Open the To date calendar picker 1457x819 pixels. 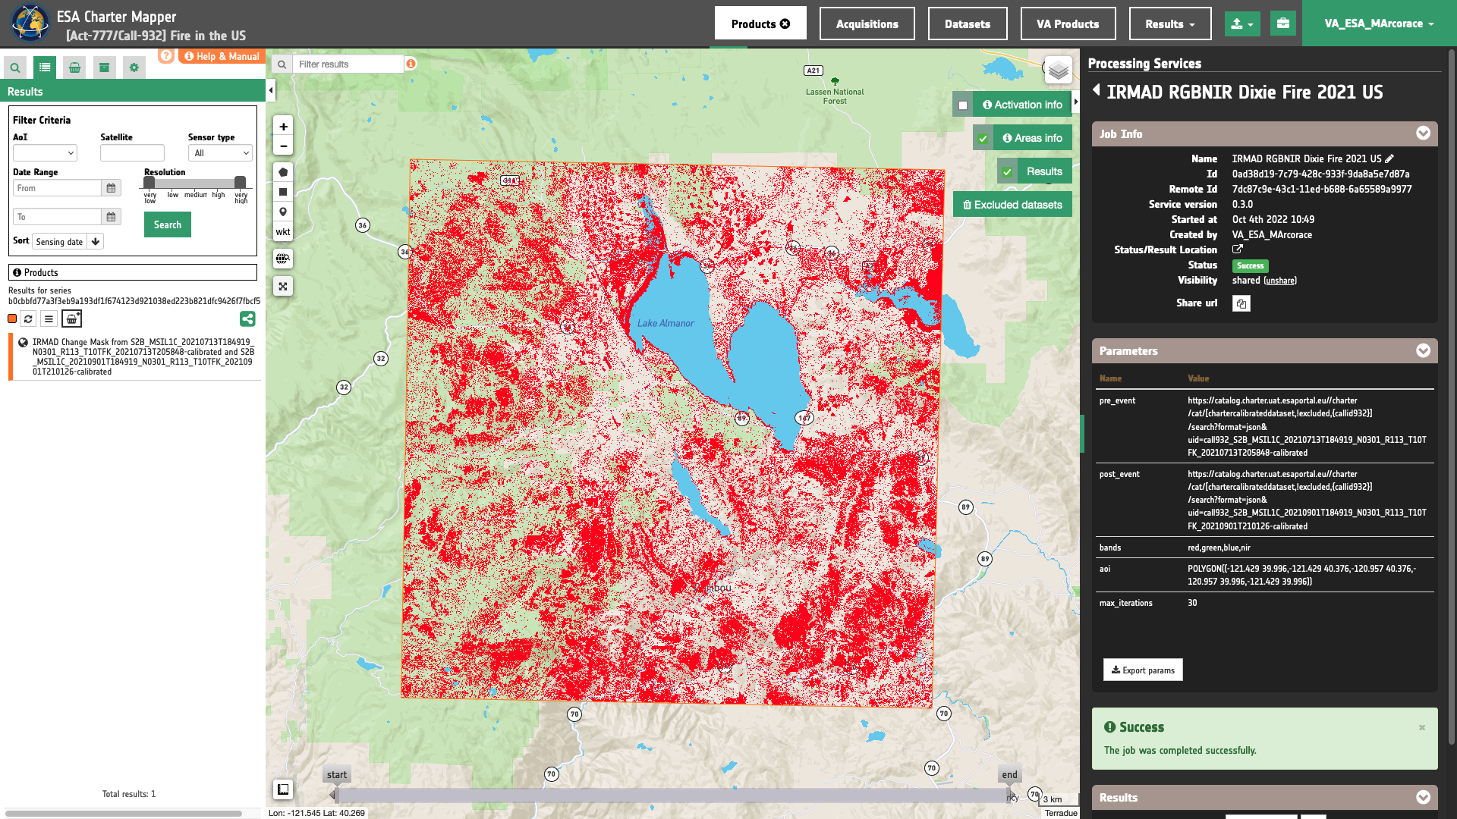(x=111, y=217)
